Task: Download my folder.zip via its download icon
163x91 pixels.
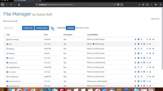Action: 153,77
